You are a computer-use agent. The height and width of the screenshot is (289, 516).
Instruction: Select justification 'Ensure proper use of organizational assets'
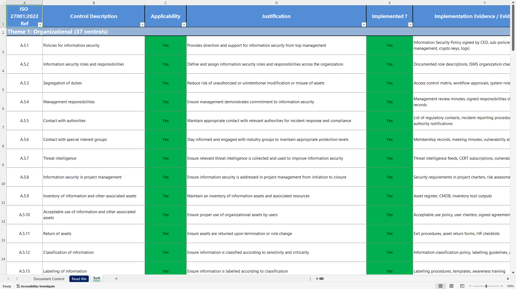coord(276,215)
